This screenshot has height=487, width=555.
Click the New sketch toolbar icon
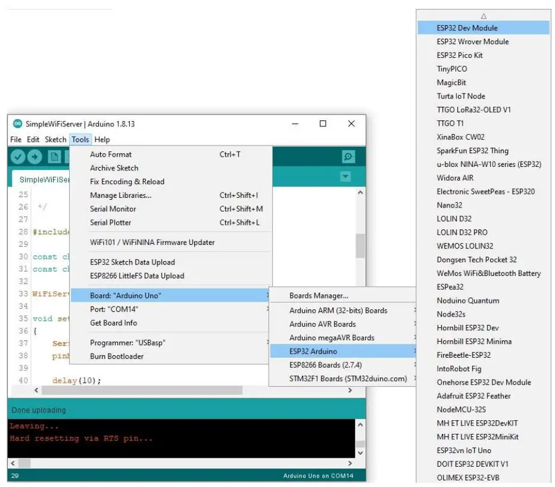click(x=54, y=157)
